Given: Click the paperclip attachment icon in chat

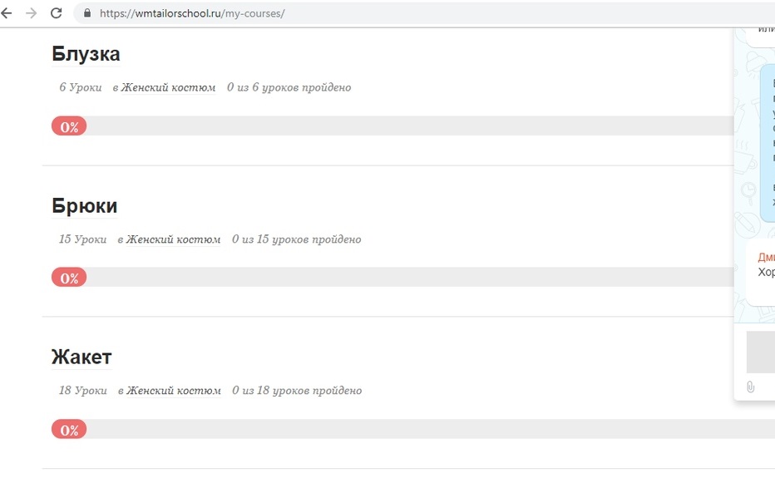Looking at the screenshot, I should [750, 387].
